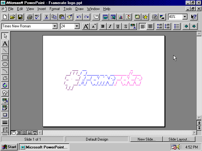
Task: Insert Microsoft Word table icon
Action: pos(105,17)
